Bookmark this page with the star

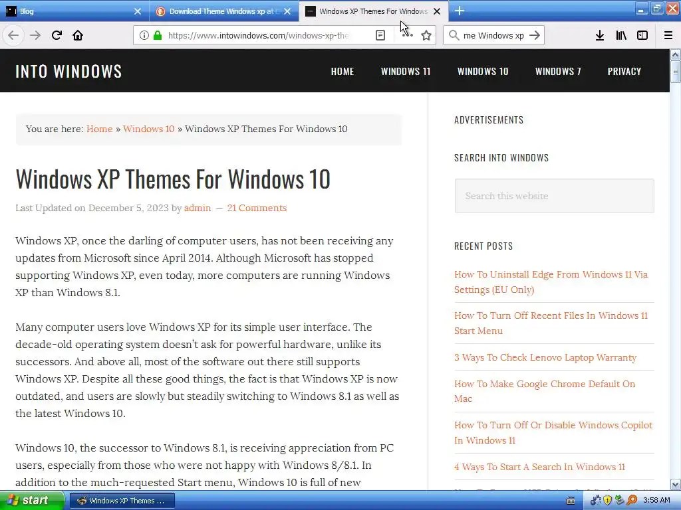(426, 35)
